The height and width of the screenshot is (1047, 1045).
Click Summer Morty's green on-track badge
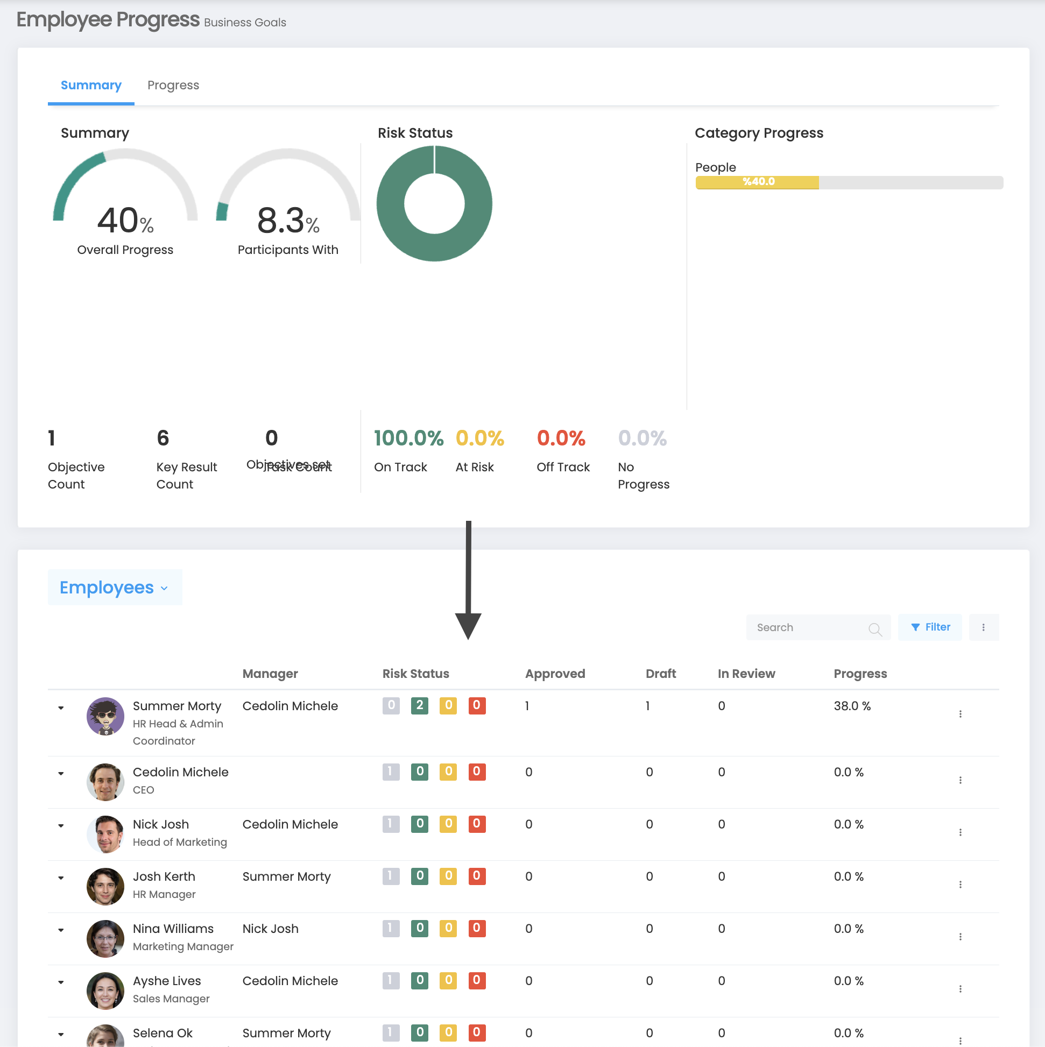(x=420, y=705)
